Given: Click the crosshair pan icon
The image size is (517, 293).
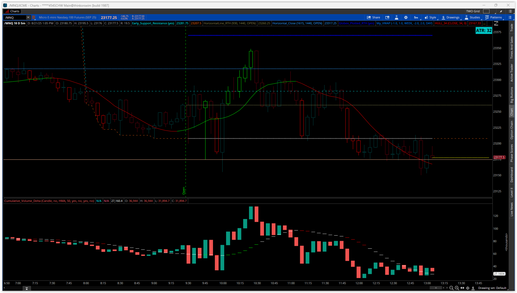Looking at the screenshot, I should [468, 288].
